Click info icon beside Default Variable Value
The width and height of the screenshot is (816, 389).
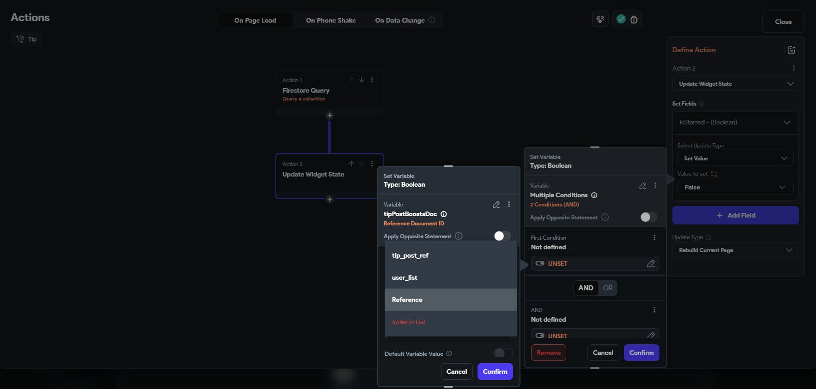pos(449,354)
